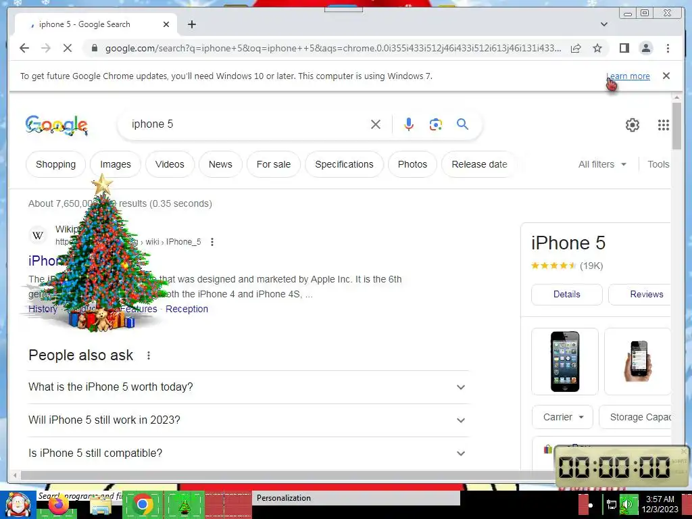
Task: Open File Explorer from the taskbar
Action: [101, 505]
